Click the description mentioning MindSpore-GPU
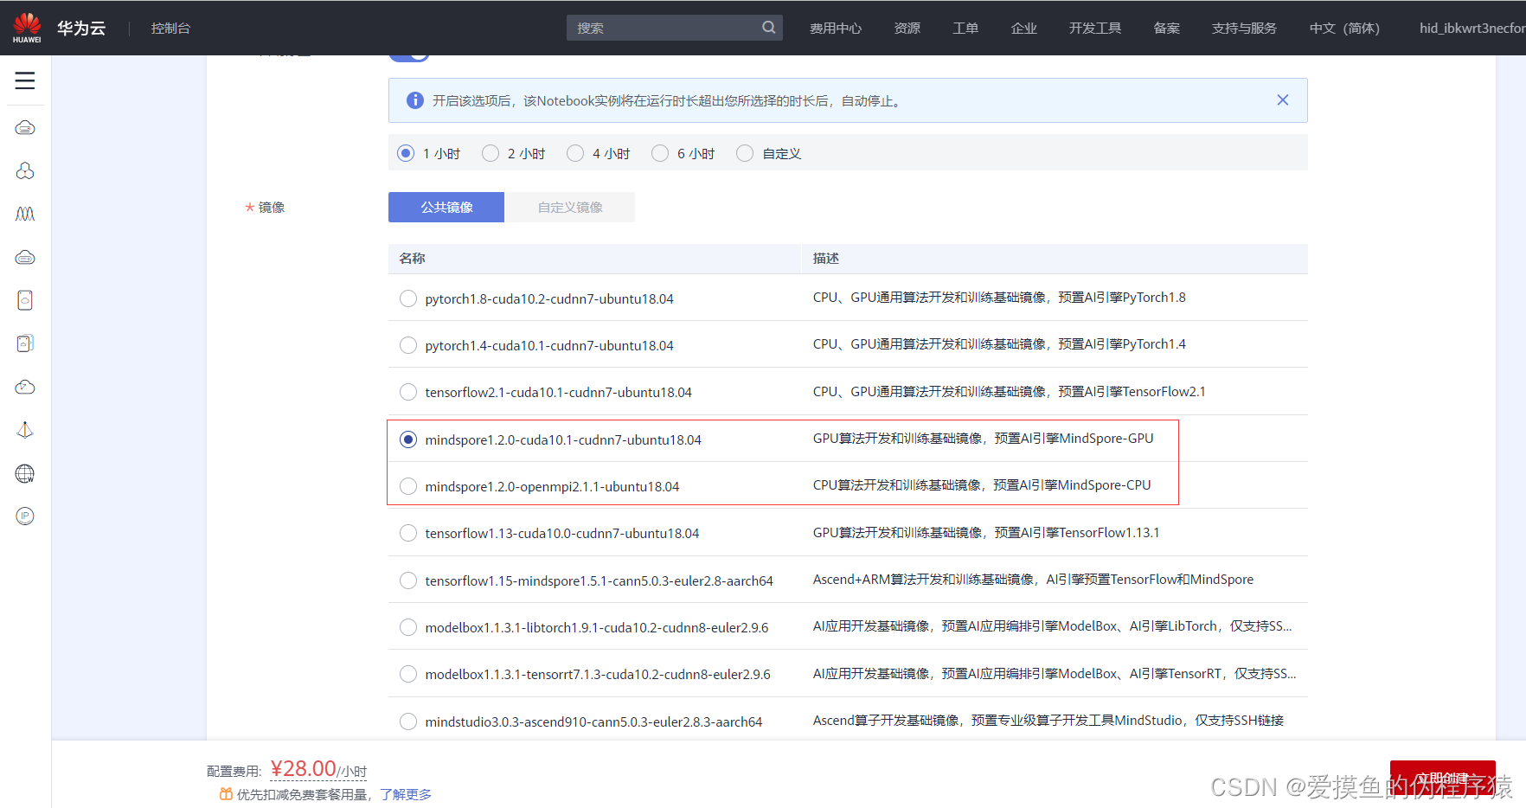This screenshot has height=808, width=1526. coord(984,439)
